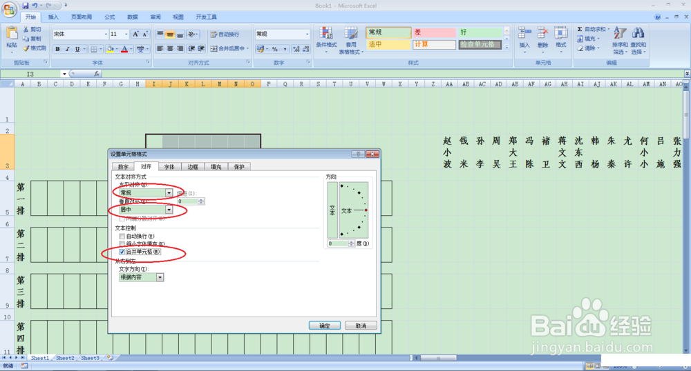
Task: Click the Increase Font Size icon
Action: [x=135, y=34]
